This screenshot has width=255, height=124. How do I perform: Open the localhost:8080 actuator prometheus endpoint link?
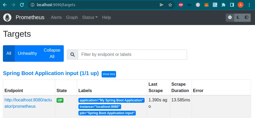[x=28, y=103]
